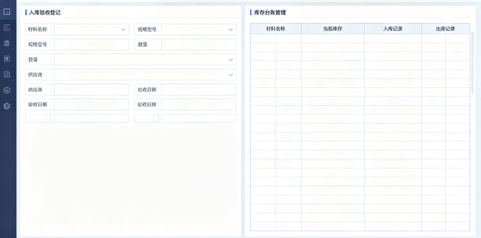Focus the 验收日期 field beside 供应商 text input
The width and height of the screenshot is (481, 238).
tap(199, 89)
